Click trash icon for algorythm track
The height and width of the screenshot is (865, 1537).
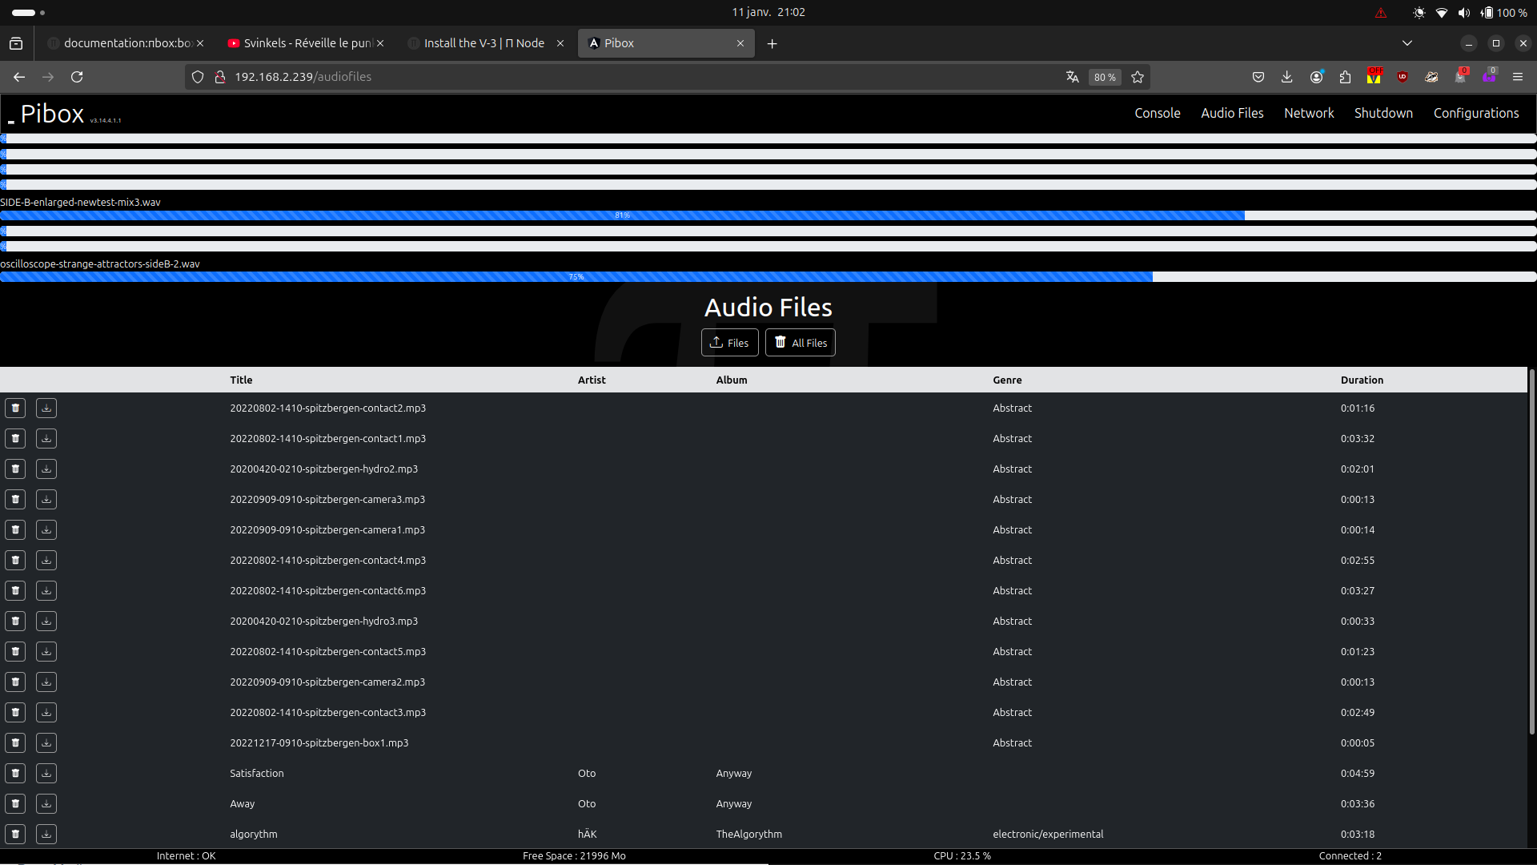(x=15, y=835)
